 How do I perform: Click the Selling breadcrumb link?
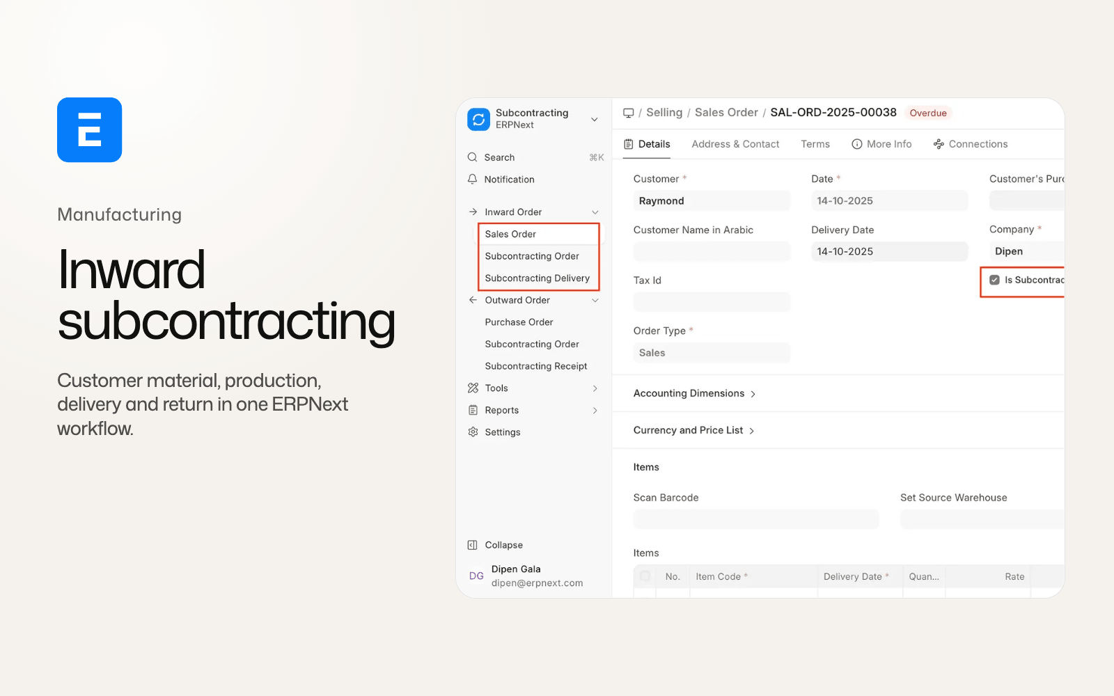click(x=664, y=113)
